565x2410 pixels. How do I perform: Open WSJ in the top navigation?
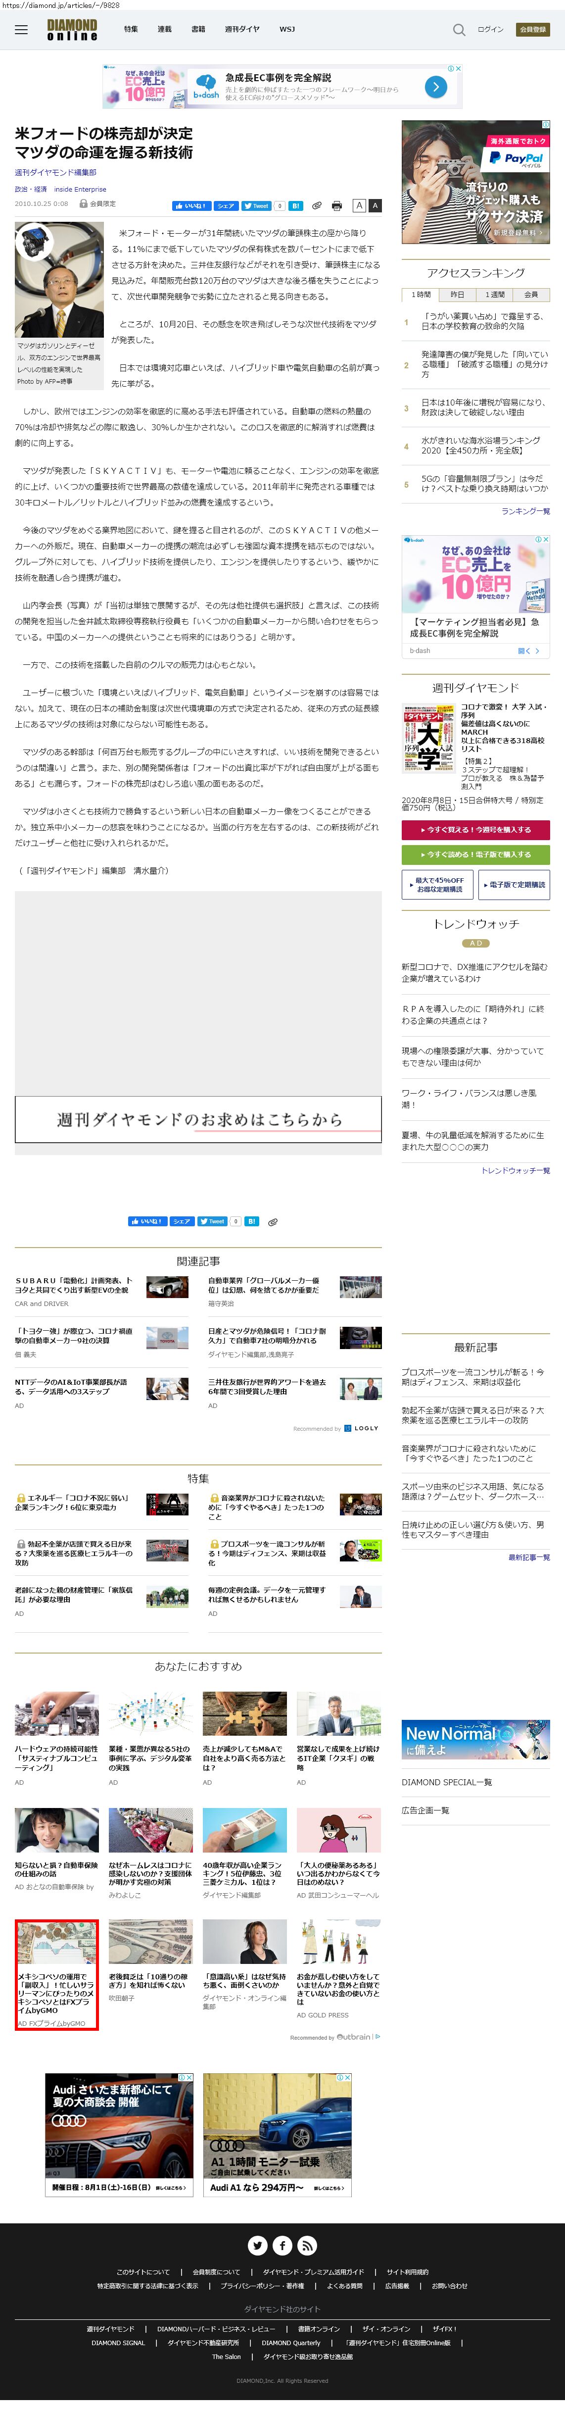287,30
